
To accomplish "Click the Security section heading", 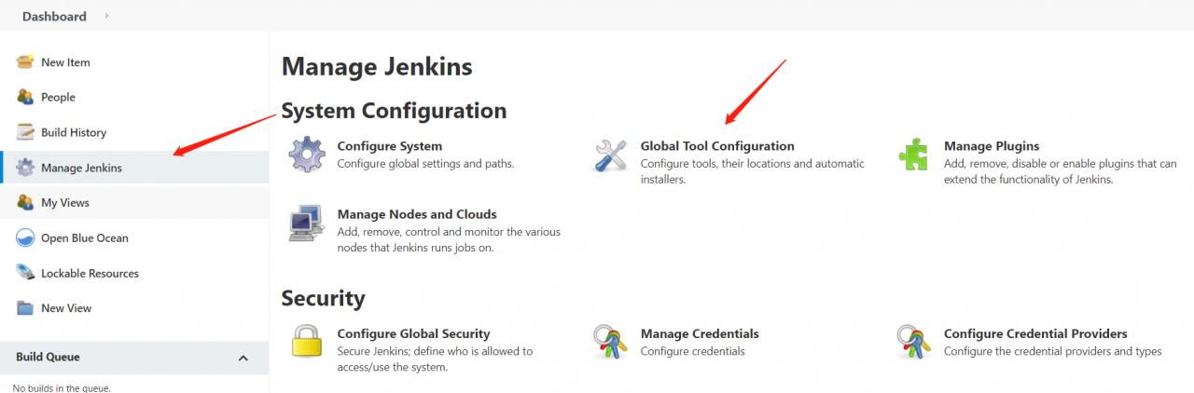I will point(323,298).
